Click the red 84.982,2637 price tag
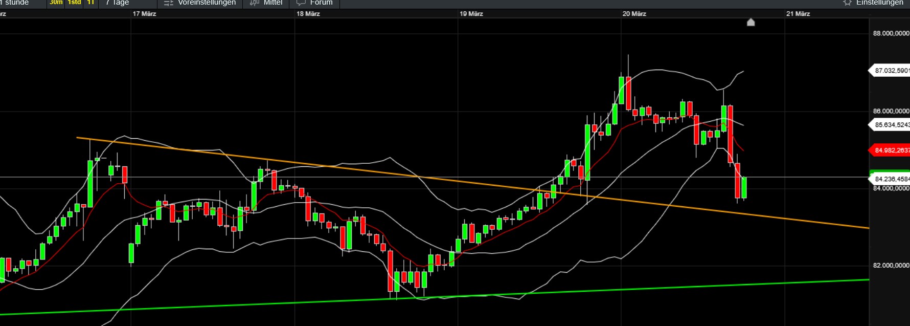The width and height of the screenshot is (910, 326). [890, 150]
